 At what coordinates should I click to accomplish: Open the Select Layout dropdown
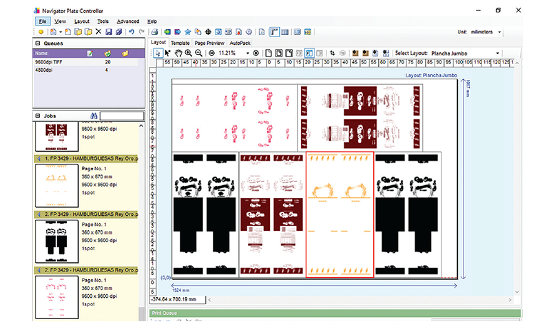coord(497,53)
